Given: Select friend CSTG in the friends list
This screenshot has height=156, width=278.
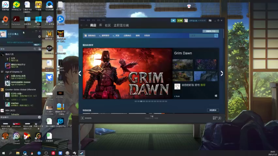Looking at the screenshot, I should [21, 95].
